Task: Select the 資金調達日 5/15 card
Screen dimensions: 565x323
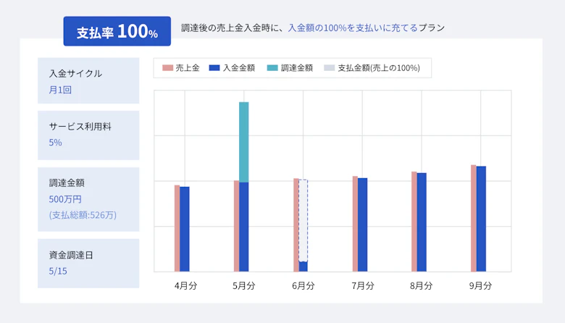Action: pyautogui.click(x=88, y=263)
